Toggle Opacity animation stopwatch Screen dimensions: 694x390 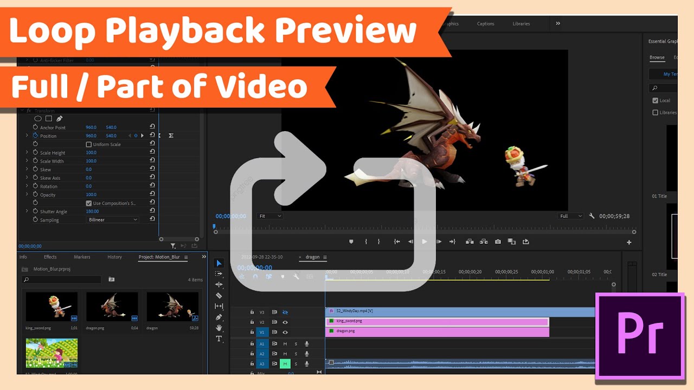35,194
